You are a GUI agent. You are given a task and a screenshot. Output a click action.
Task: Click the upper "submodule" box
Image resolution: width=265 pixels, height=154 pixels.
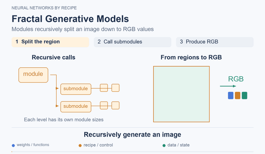coord(76,89)
